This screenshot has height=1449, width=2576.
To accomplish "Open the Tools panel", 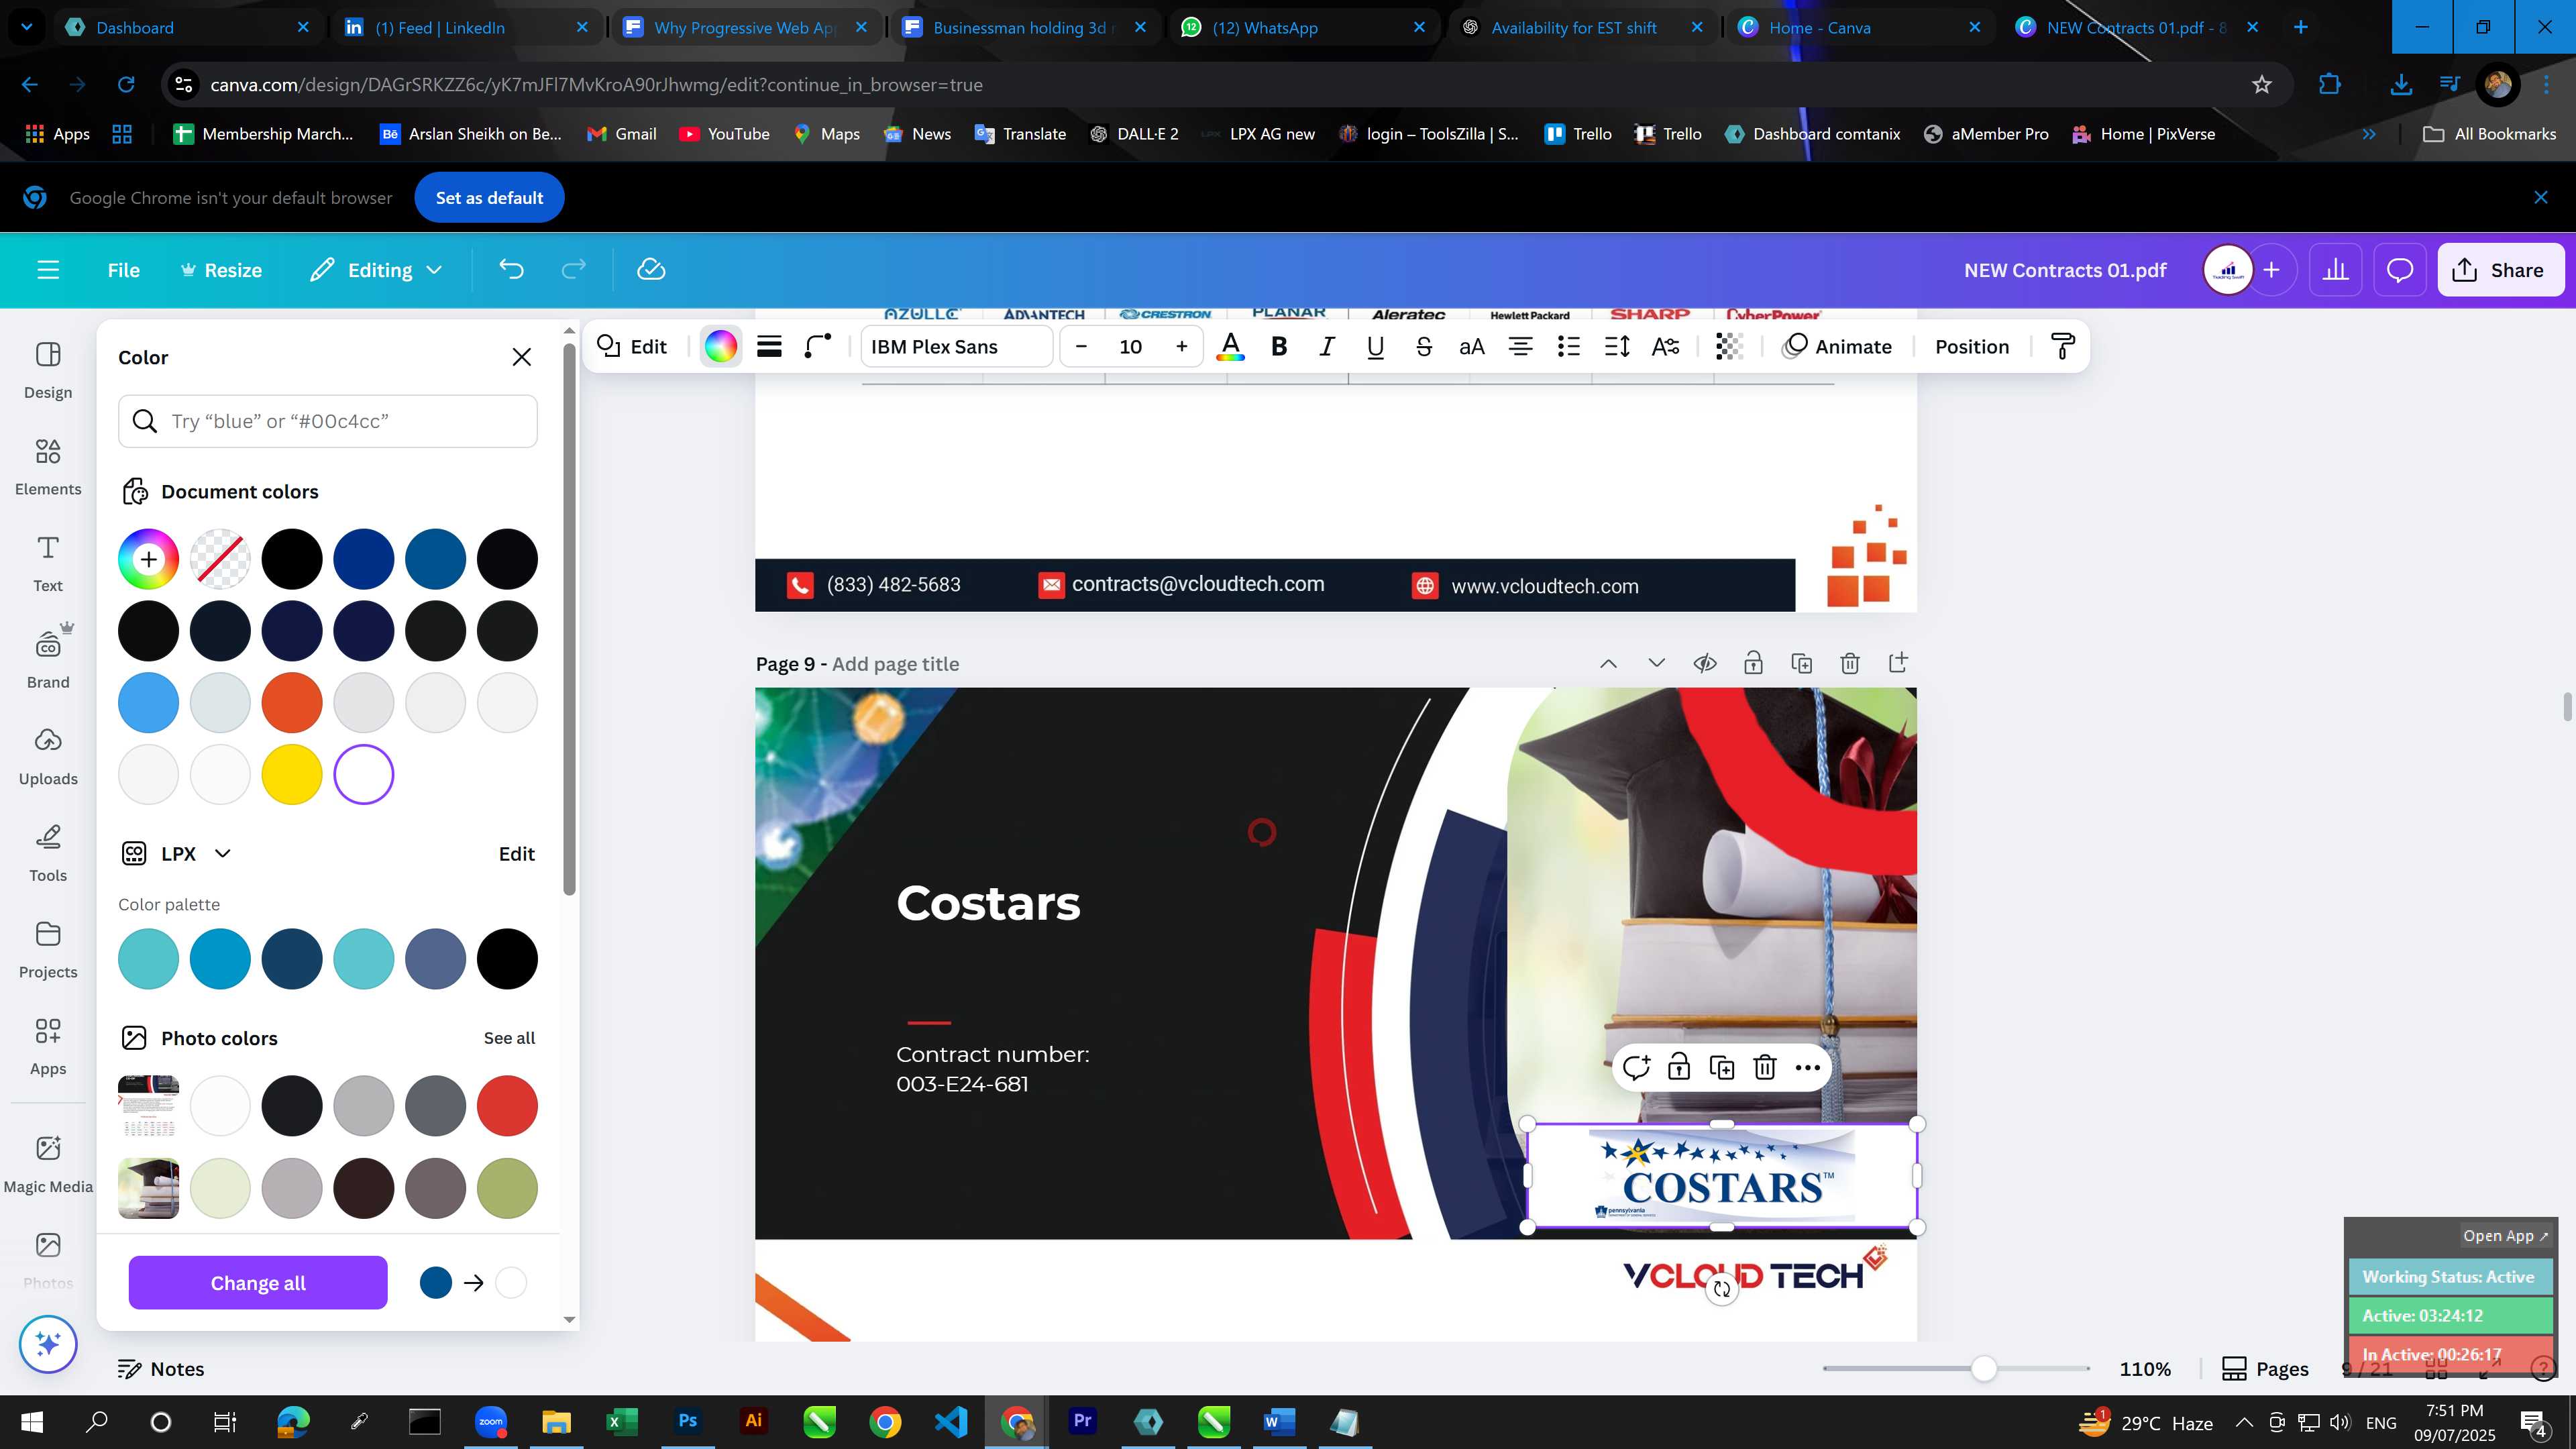I will point(48,853).
